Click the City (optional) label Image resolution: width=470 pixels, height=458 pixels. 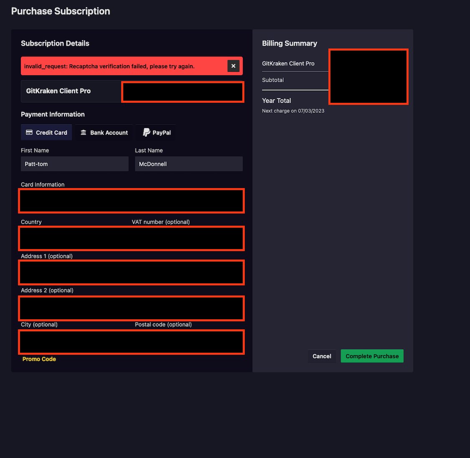(39, 325)
